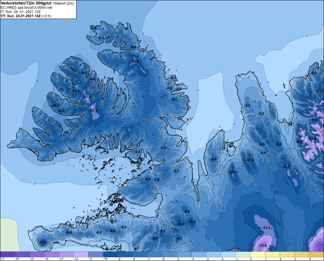Click the '-6.3' temperature value
The width and height of the screenshot is (324, 261).
[x=123, y=227]
